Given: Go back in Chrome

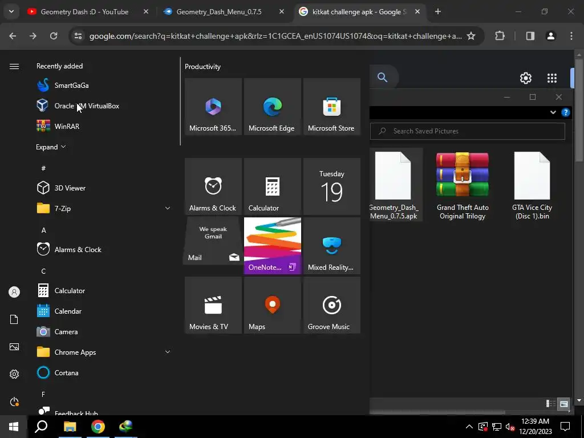Looking at the screenshot, I should tap(13, 36).
